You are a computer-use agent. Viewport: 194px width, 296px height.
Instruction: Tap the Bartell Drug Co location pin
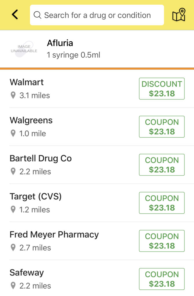click(x=13, y=171)
